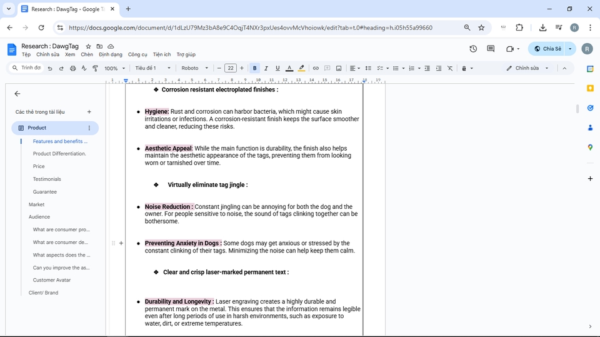
Task: Click the insert link icon
Action: (316, 68)
